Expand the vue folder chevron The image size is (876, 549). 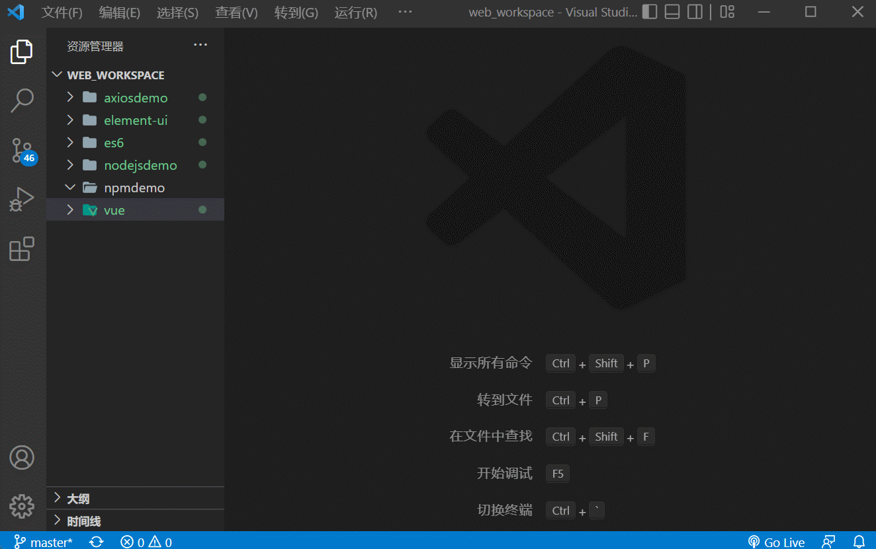pyautogui.click(x=70, y=210)
